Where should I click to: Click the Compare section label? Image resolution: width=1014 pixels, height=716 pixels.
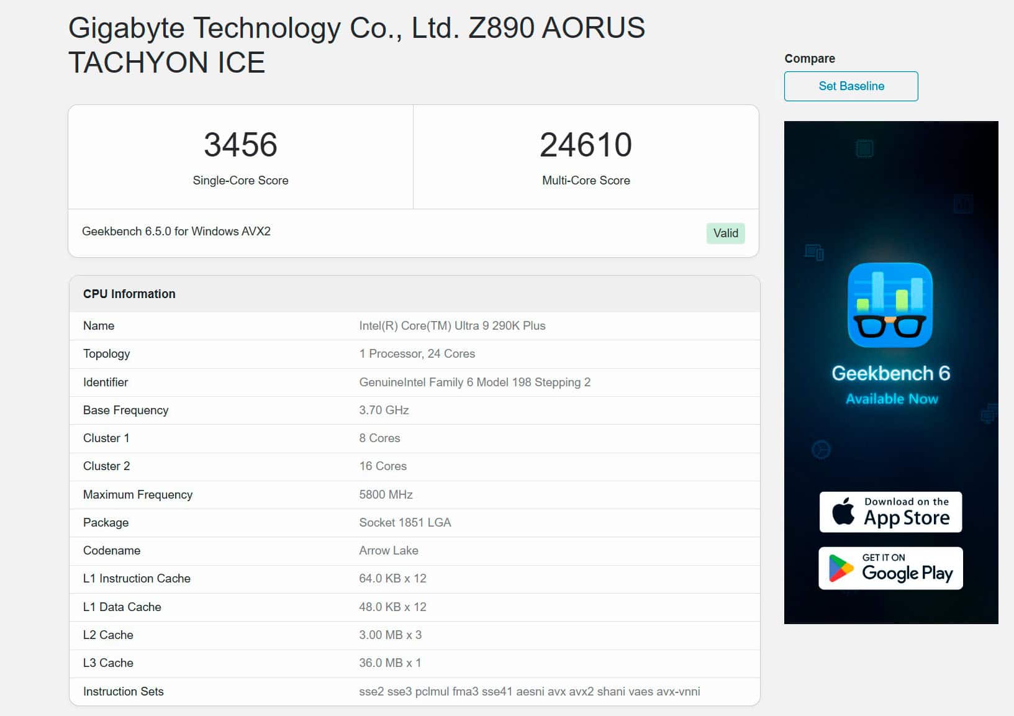(810, 58)
